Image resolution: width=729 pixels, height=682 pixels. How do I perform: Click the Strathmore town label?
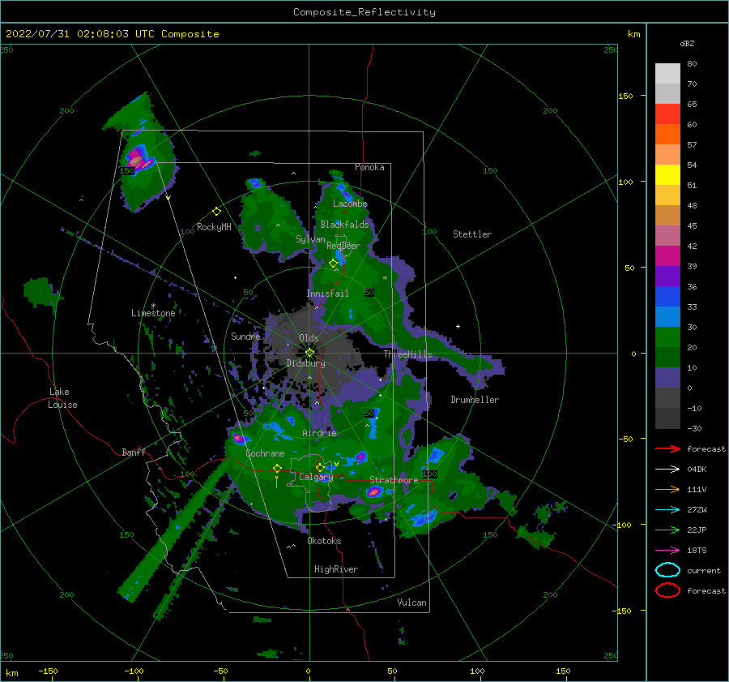394,480
